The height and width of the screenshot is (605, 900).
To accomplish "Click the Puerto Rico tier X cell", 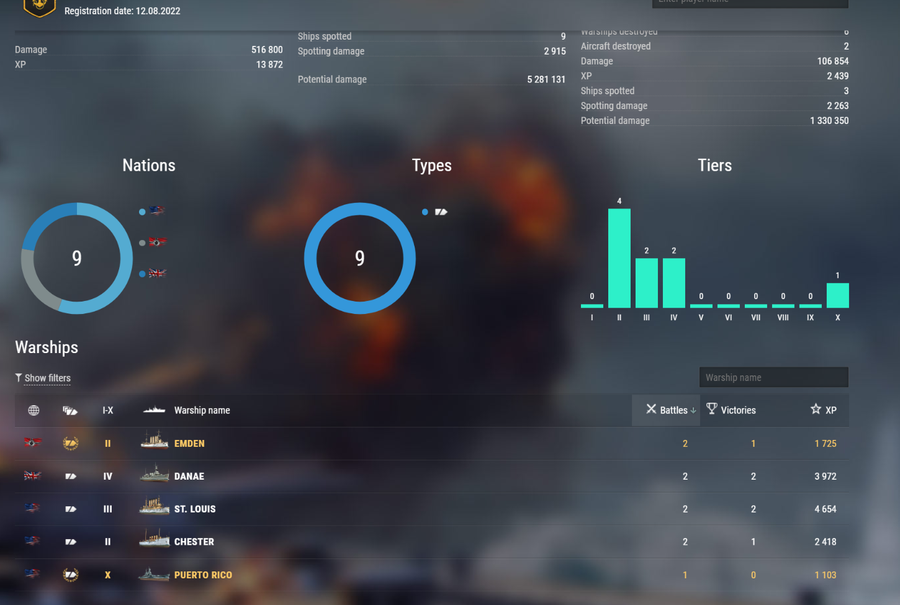I will pos(108,575).
